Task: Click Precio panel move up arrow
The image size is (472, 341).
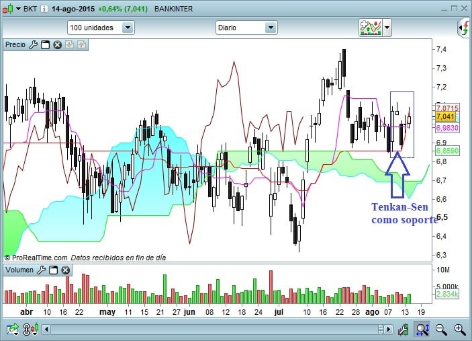Action: click(x=81, y=45)
